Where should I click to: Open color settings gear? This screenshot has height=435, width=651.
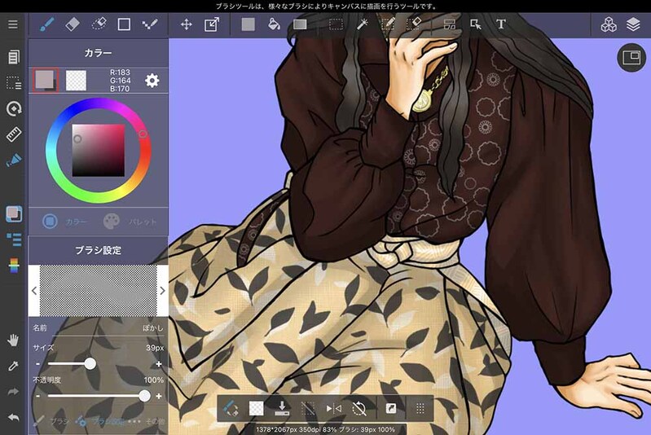152,81
